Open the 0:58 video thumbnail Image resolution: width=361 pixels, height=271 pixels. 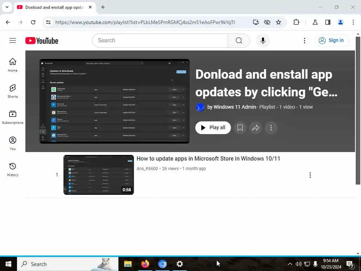pos(99,175)
